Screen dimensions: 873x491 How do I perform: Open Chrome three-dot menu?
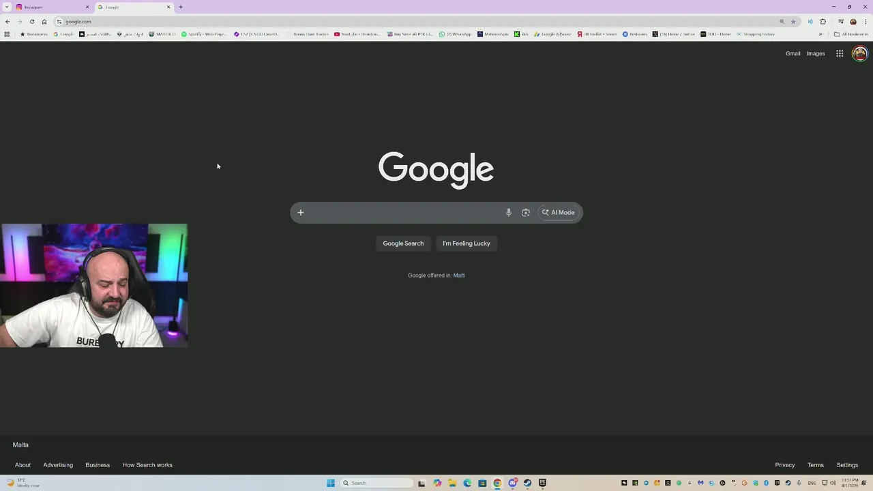pos(865,21)
